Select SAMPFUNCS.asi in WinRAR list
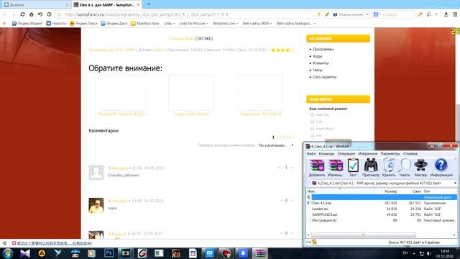460x259 pixels. click(x=324, y=214)
